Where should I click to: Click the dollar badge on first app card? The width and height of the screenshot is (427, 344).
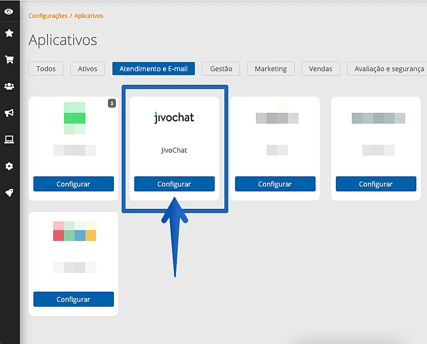point(111,103)
